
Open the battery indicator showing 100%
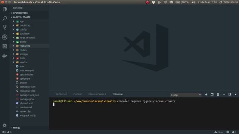coord(182,2)
